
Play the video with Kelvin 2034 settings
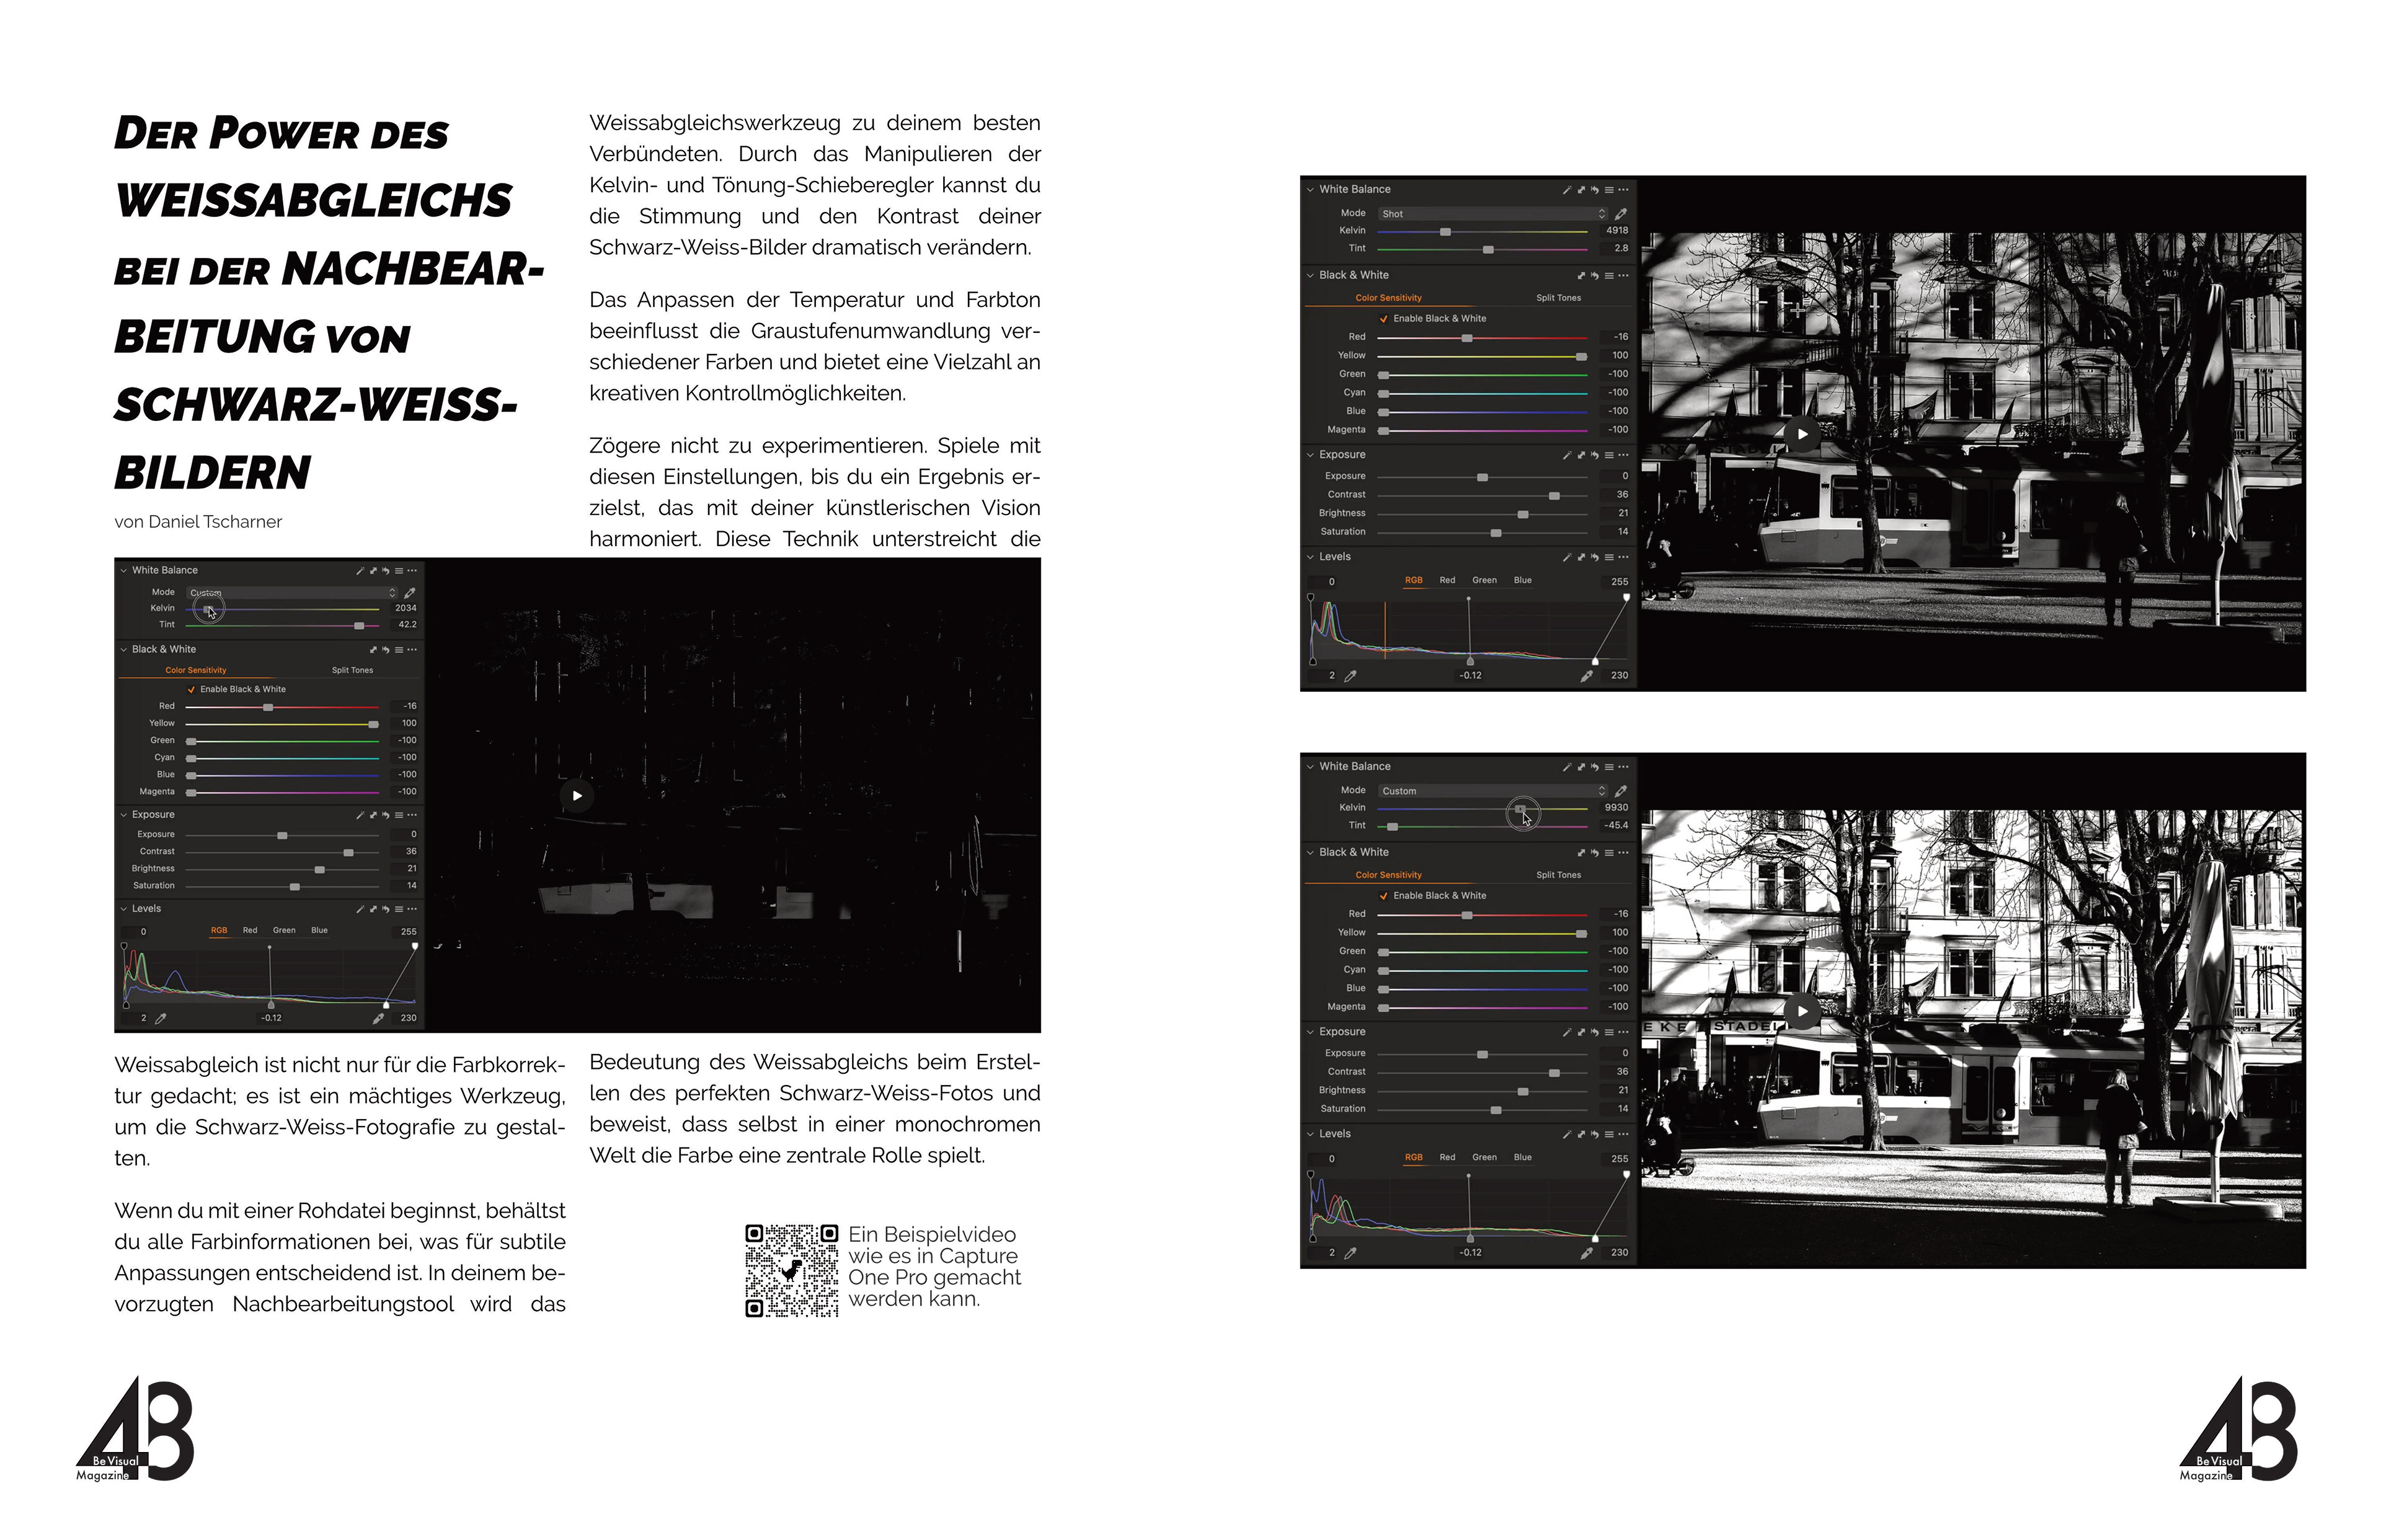coord(577,796)
